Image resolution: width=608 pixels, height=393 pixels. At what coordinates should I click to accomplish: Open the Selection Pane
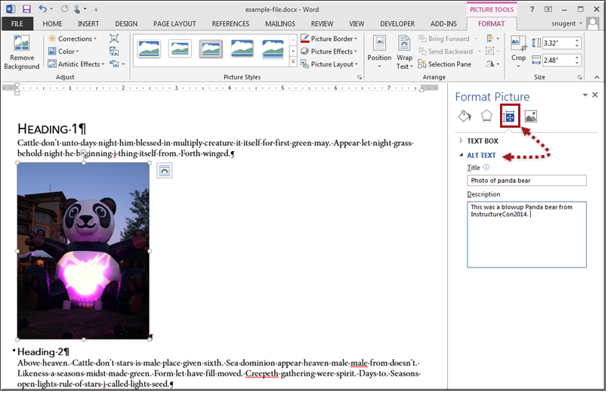(444, 64)
